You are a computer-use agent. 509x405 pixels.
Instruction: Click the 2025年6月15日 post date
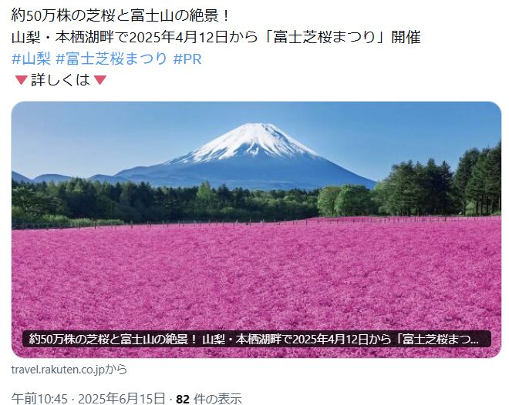coord(122,399)
